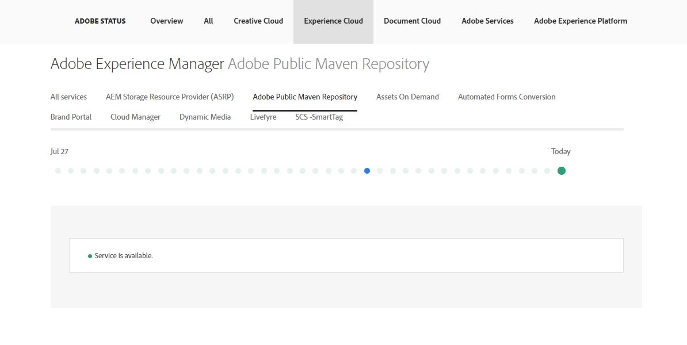Switch to Adobe Services tab
Viewport: 687px width, 345px height.
click(x=488, y=21)
